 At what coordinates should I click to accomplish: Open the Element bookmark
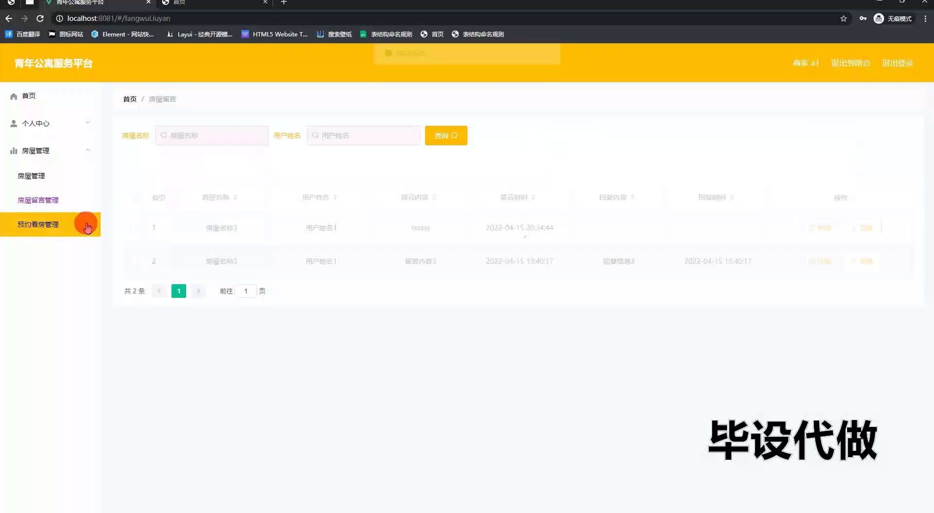(x=123, y=34)
